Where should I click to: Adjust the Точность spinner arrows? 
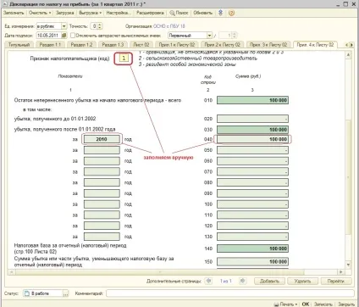[100, 26]
